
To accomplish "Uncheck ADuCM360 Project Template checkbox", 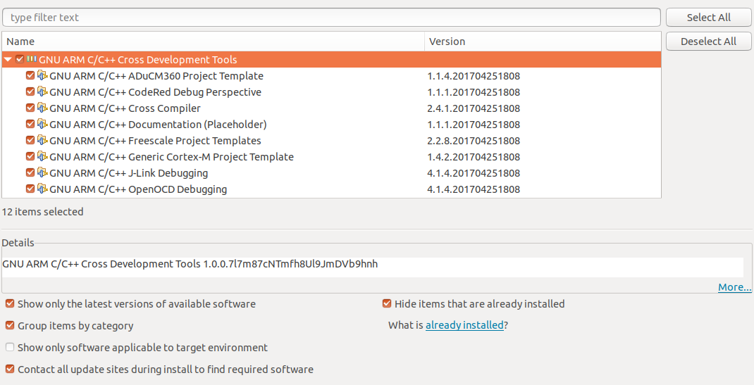I will [30, 75].
